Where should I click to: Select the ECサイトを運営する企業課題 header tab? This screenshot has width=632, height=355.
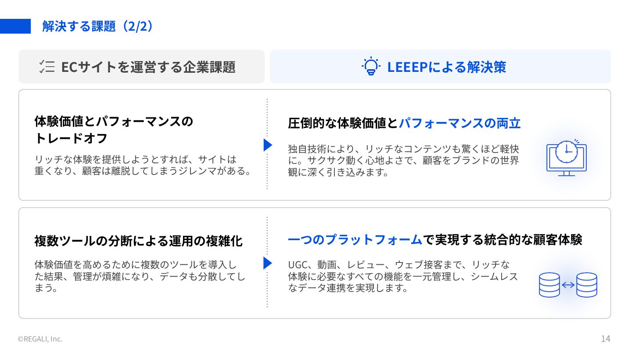141,67
